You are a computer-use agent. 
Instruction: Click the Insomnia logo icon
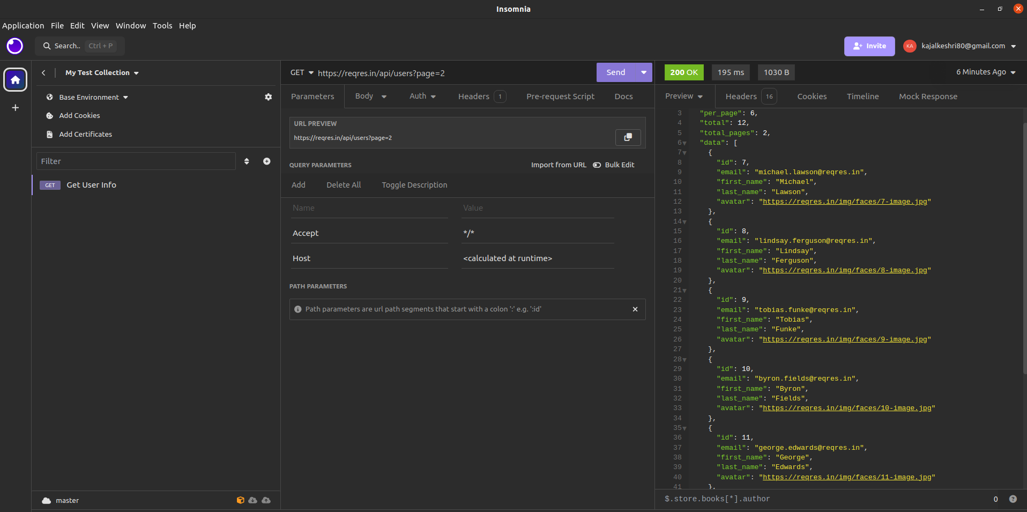pyautogui.click(x=15, y=46)
